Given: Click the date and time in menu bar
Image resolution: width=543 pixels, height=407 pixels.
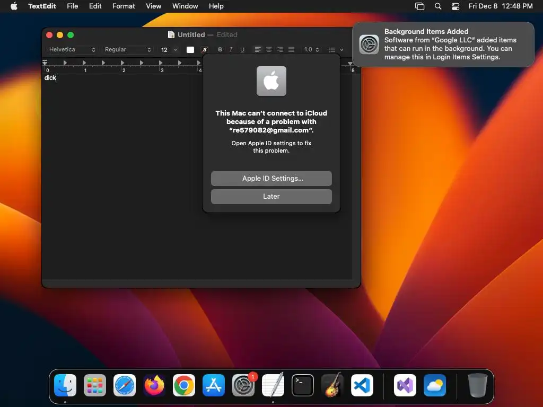Looking at the screenshot, I should point(501,6).
